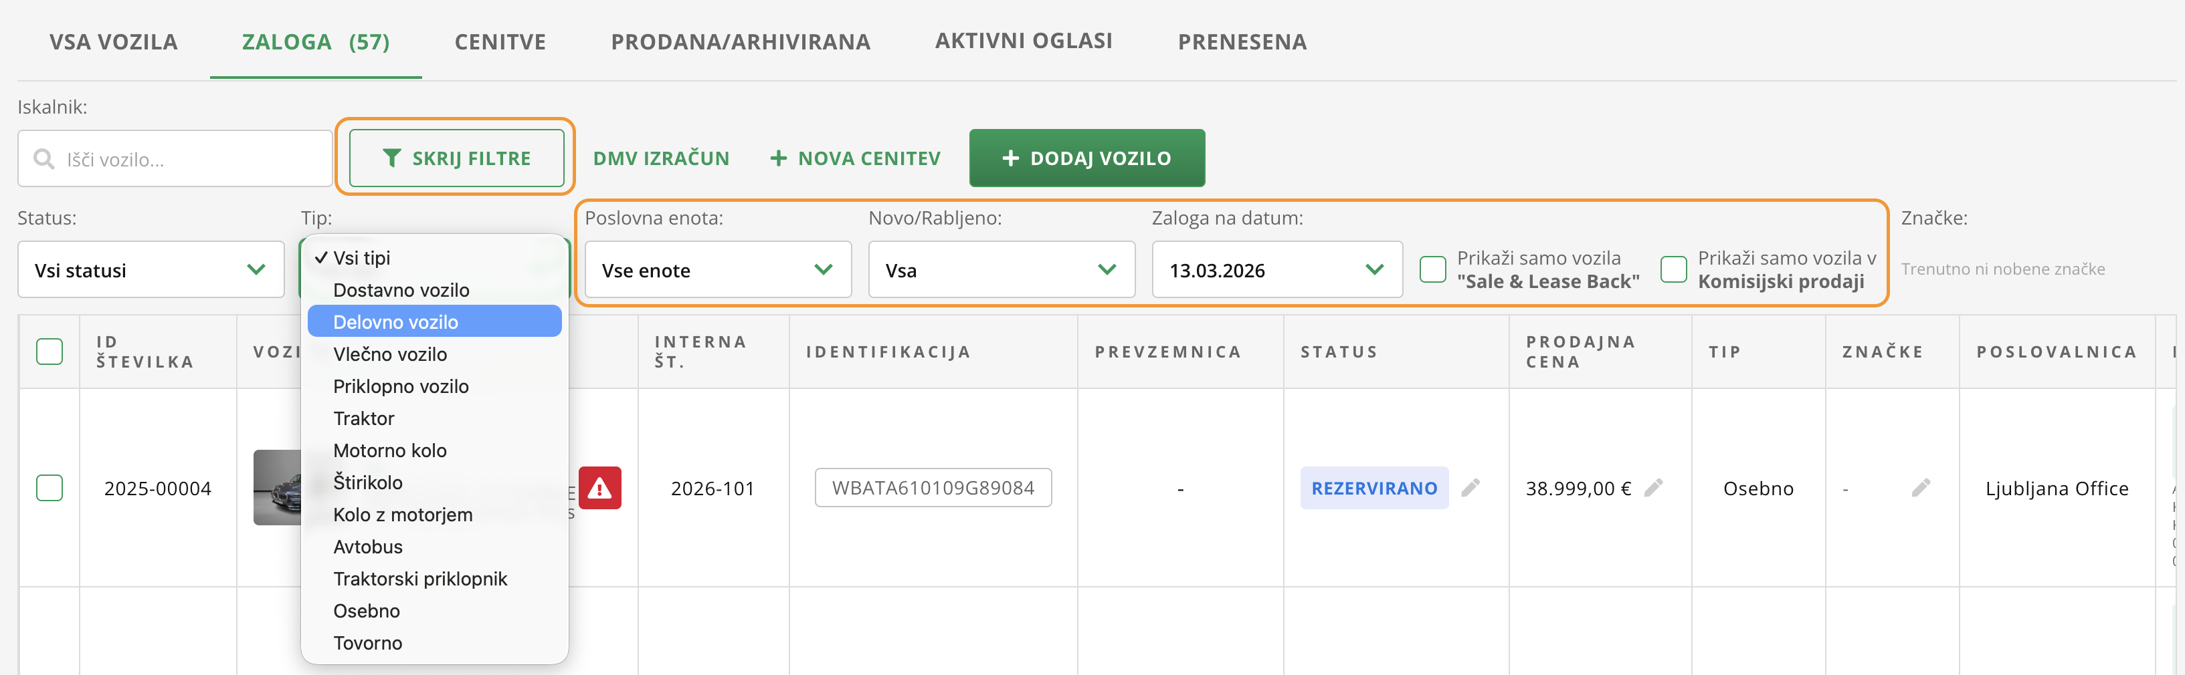
Task: Edit the 38.999,00 € price pencil icon
Action: coord(1653,488)
